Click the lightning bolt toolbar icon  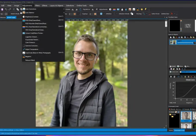[145, 9]
